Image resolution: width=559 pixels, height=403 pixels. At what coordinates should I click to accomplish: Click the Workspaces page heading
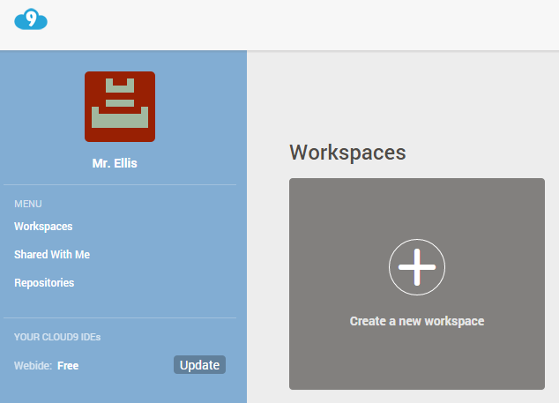point(347,153)
